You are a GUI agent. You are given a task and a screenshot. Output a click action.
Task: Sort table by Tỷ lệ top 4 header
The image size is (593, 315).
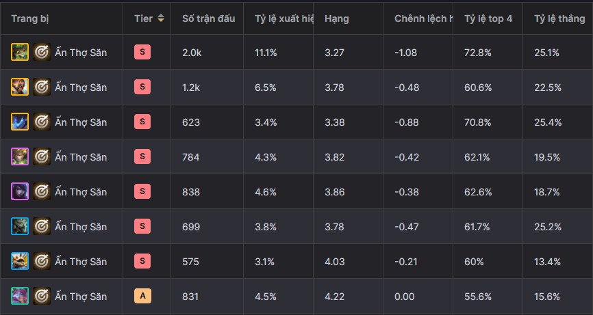click(x=488, y=18)
